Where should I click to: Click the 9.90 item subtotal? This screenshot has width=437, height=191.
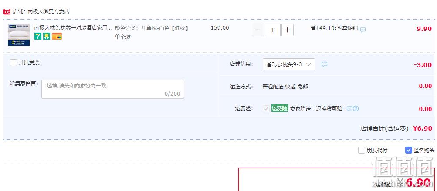tap(424, 29)
